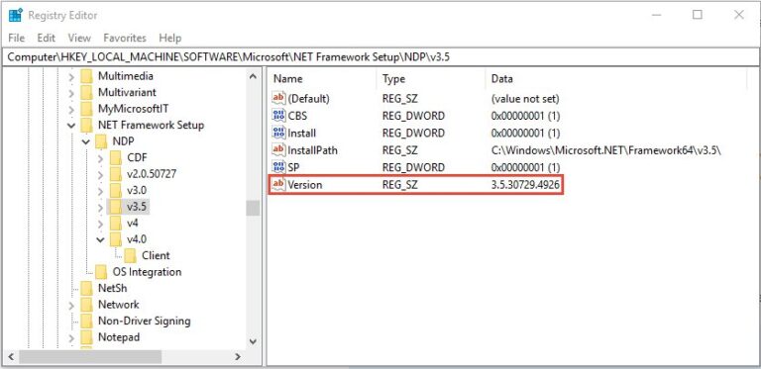Select the InstallPath value name

pos(312,150)
